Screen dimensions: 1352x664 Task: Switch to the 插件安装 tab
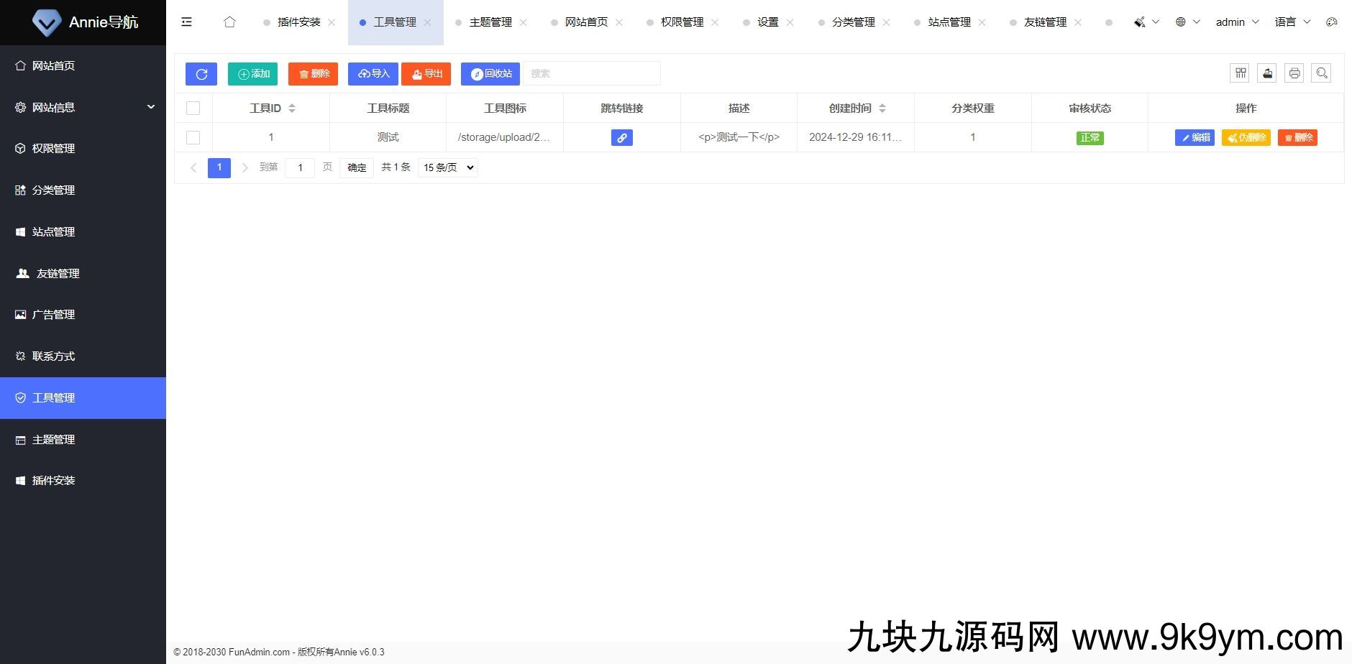[298, 22]
